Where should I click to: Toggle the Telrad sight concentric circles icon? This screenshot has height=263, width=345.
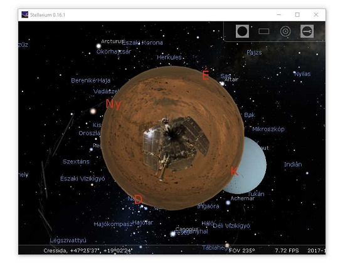point(285,31)
